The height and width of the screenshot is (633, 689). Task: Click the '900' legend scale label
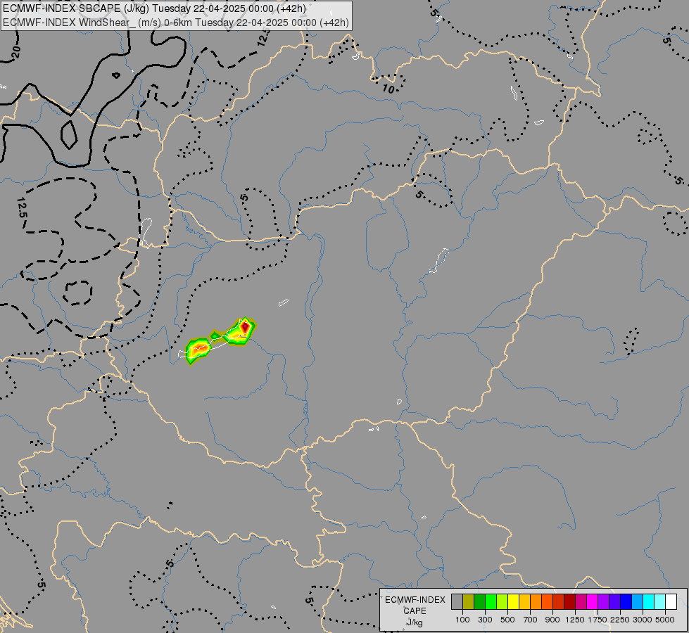pos(552,620)
